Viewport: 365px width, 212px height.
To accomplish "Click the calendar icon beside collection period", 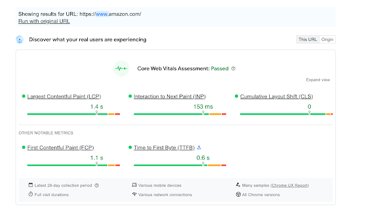I will (x=30, y=185).
